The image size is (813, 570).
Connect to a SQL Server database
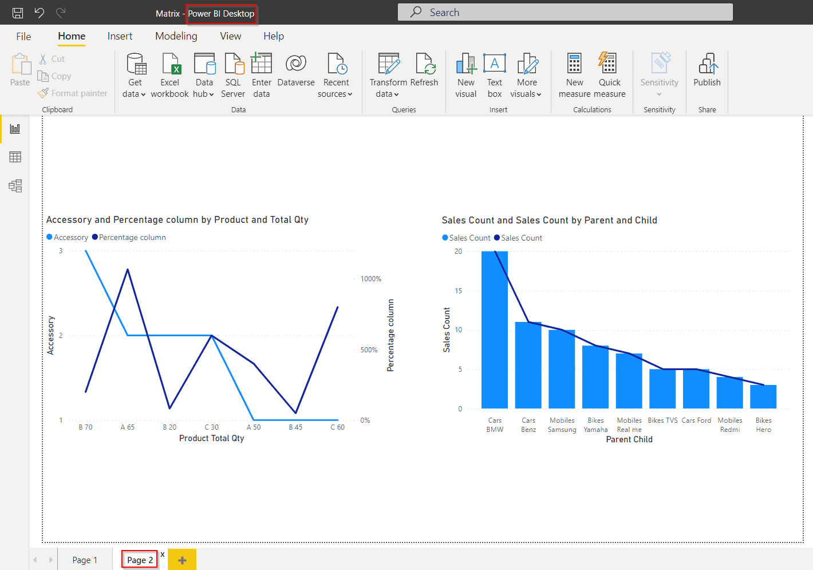pyautogui.click(x=233, y=74)
